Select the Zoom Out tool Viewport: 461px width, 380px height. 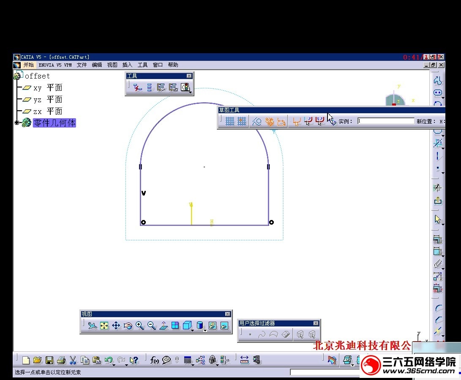151,326
